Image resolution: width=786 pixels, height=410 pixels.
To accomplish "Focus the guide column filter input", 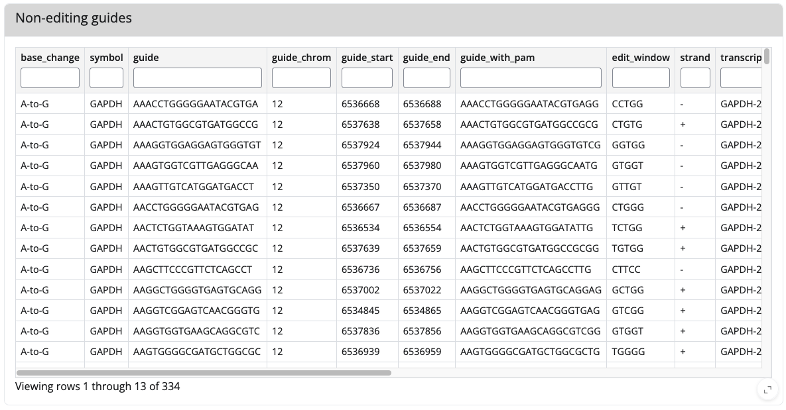I will pyautogui.click(x=198, y=78).
